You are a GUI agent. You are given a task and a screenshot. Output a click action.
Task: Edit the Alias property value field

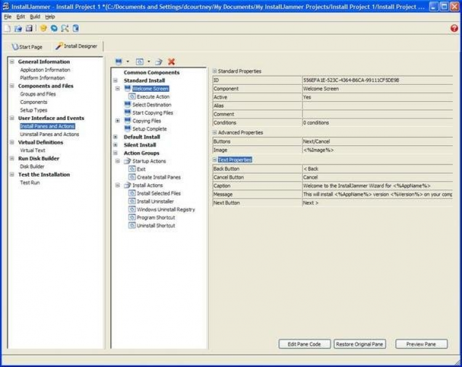[378, 105]
